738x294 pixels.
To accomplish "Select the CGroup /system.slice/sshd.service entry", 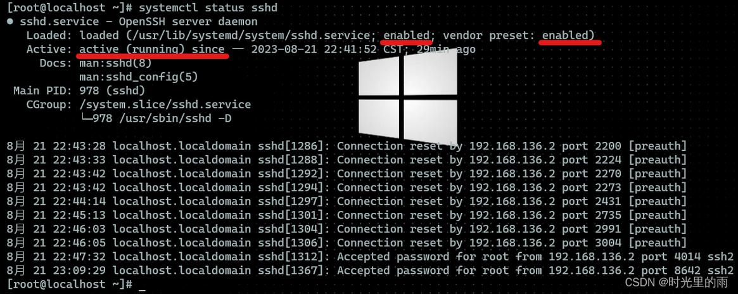I will tap(165, 105).
